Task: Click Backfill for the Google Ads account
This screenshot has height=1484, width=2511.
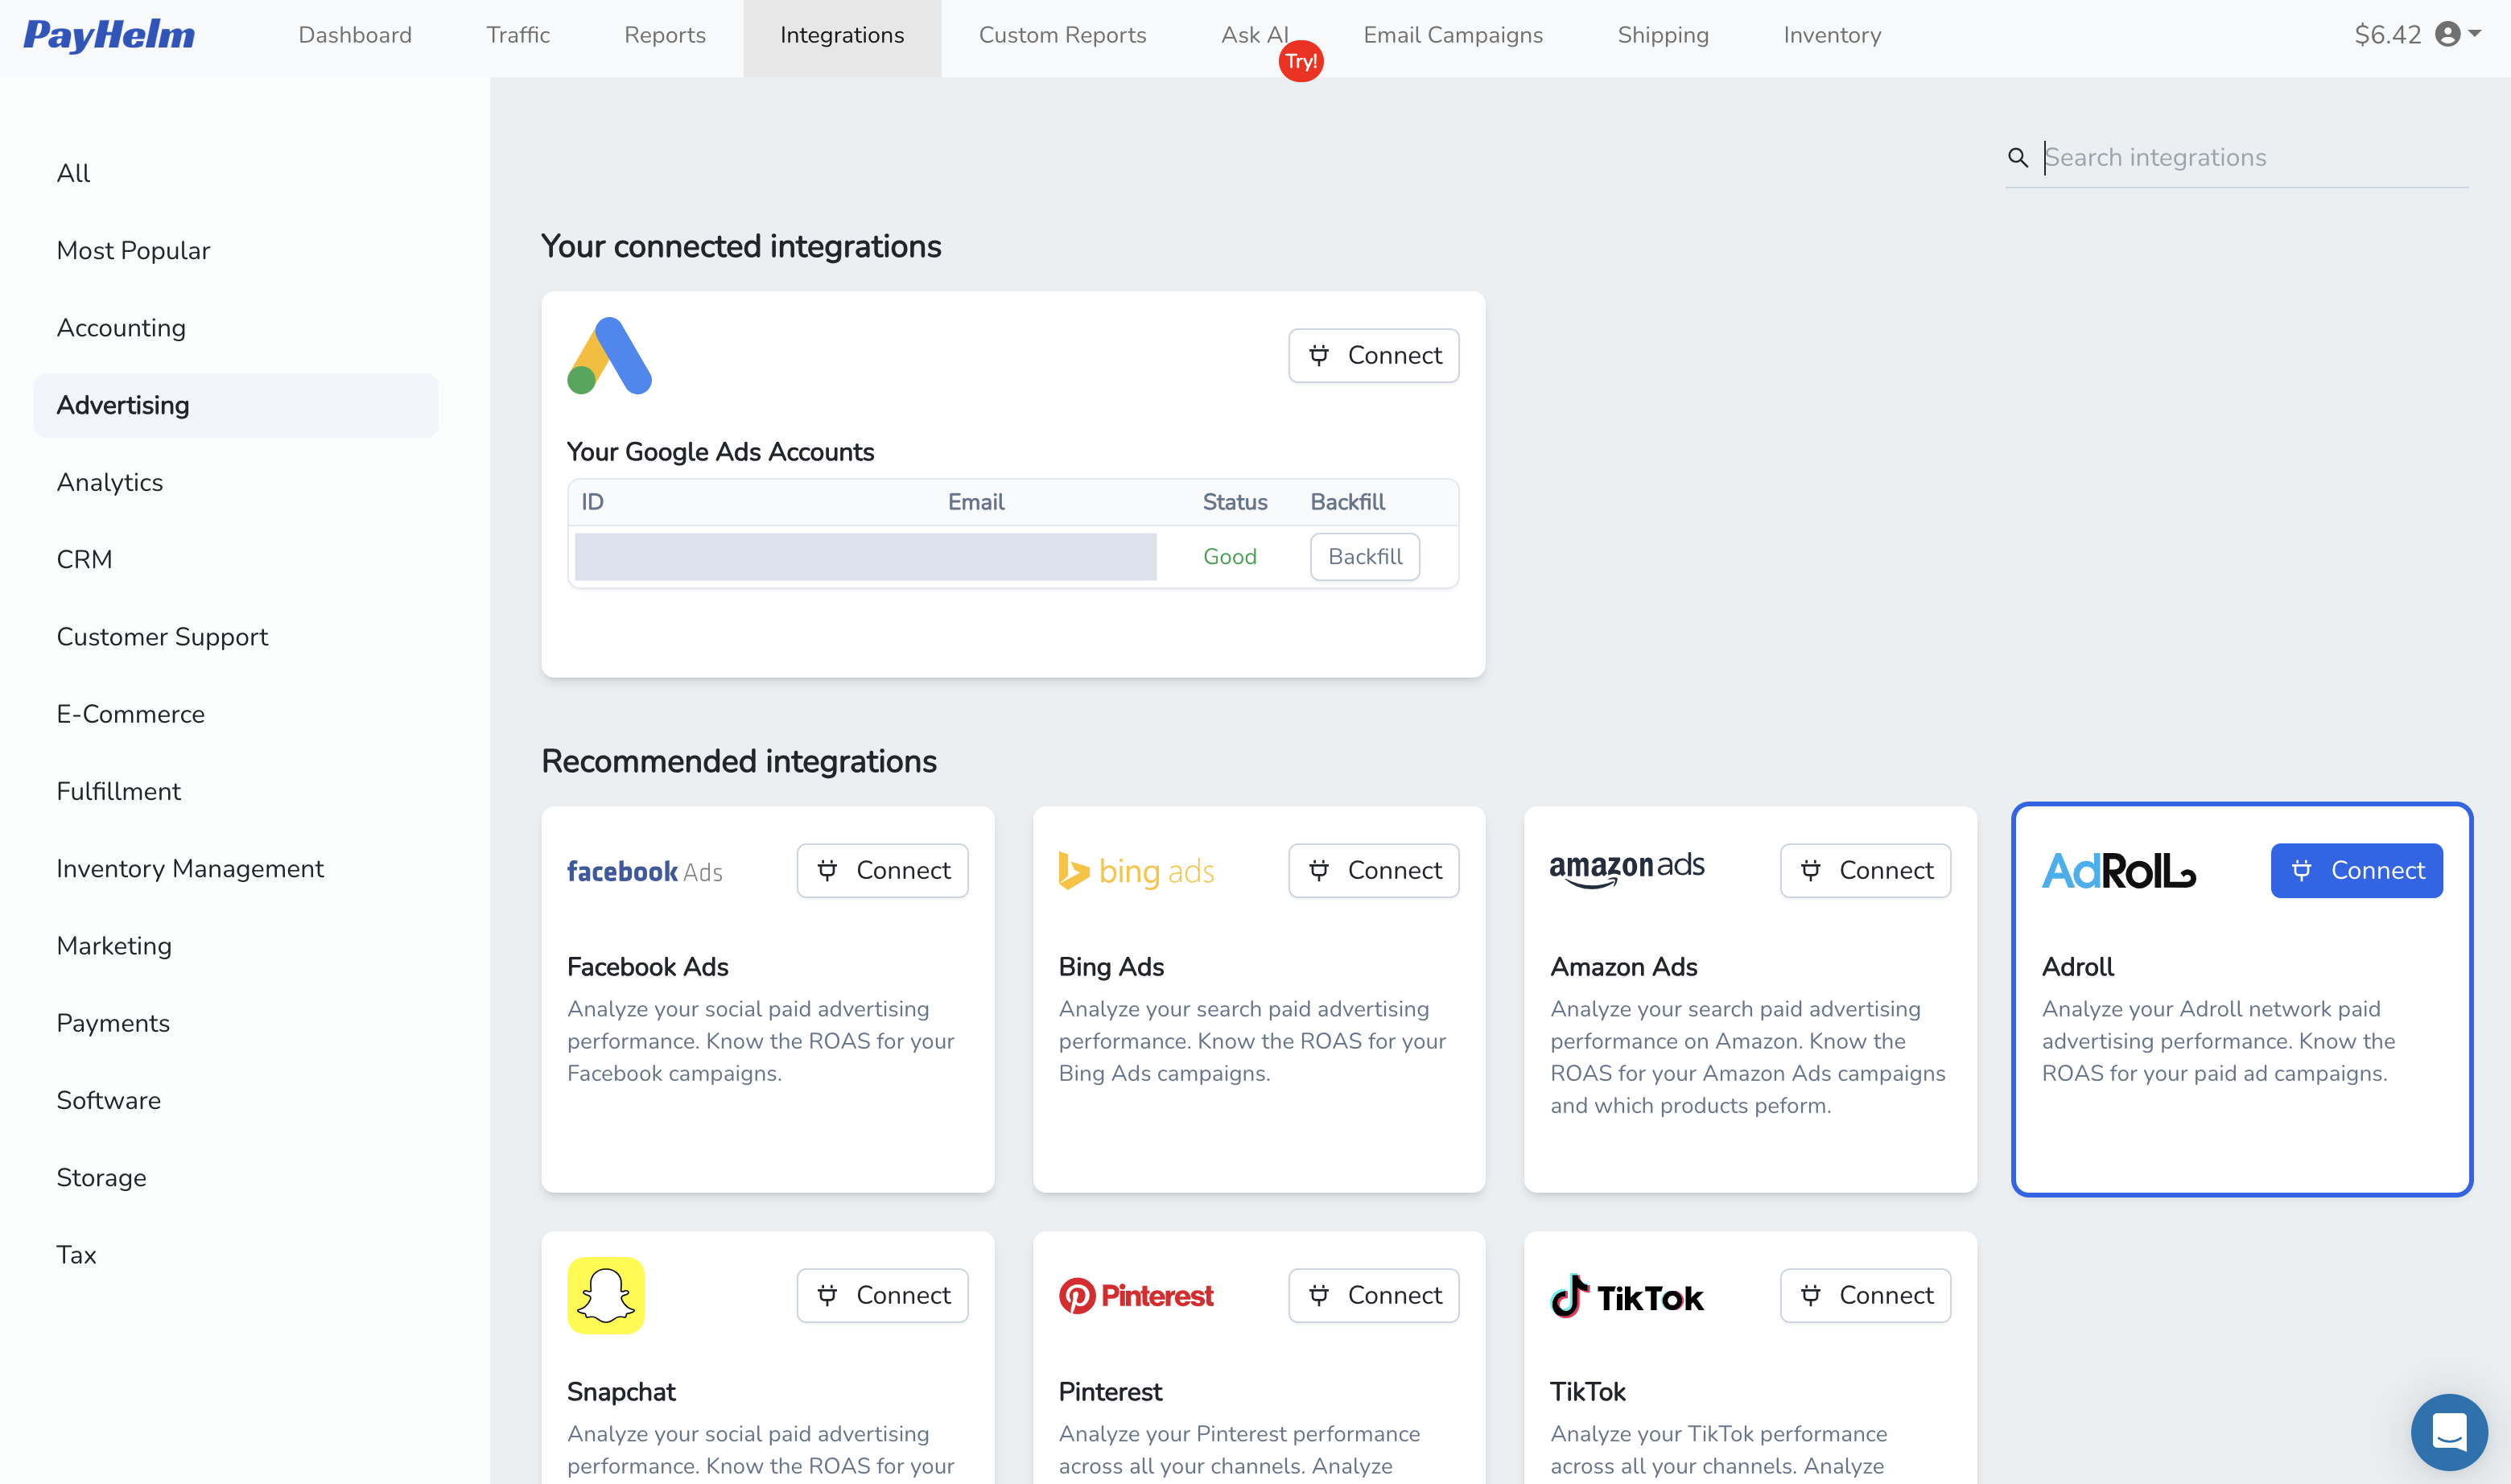Action: [x=1364, y=556]
